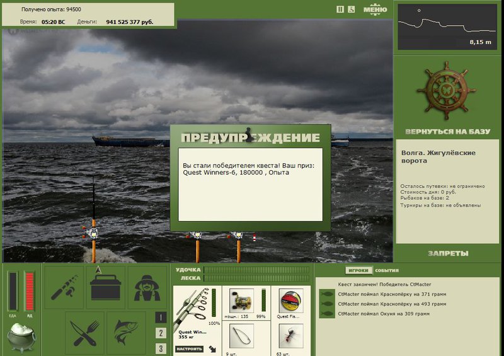Click 'Турниры на базе: не объявлены' text
504x356 pixels.
pyautogui.click(x=440, y=205)
